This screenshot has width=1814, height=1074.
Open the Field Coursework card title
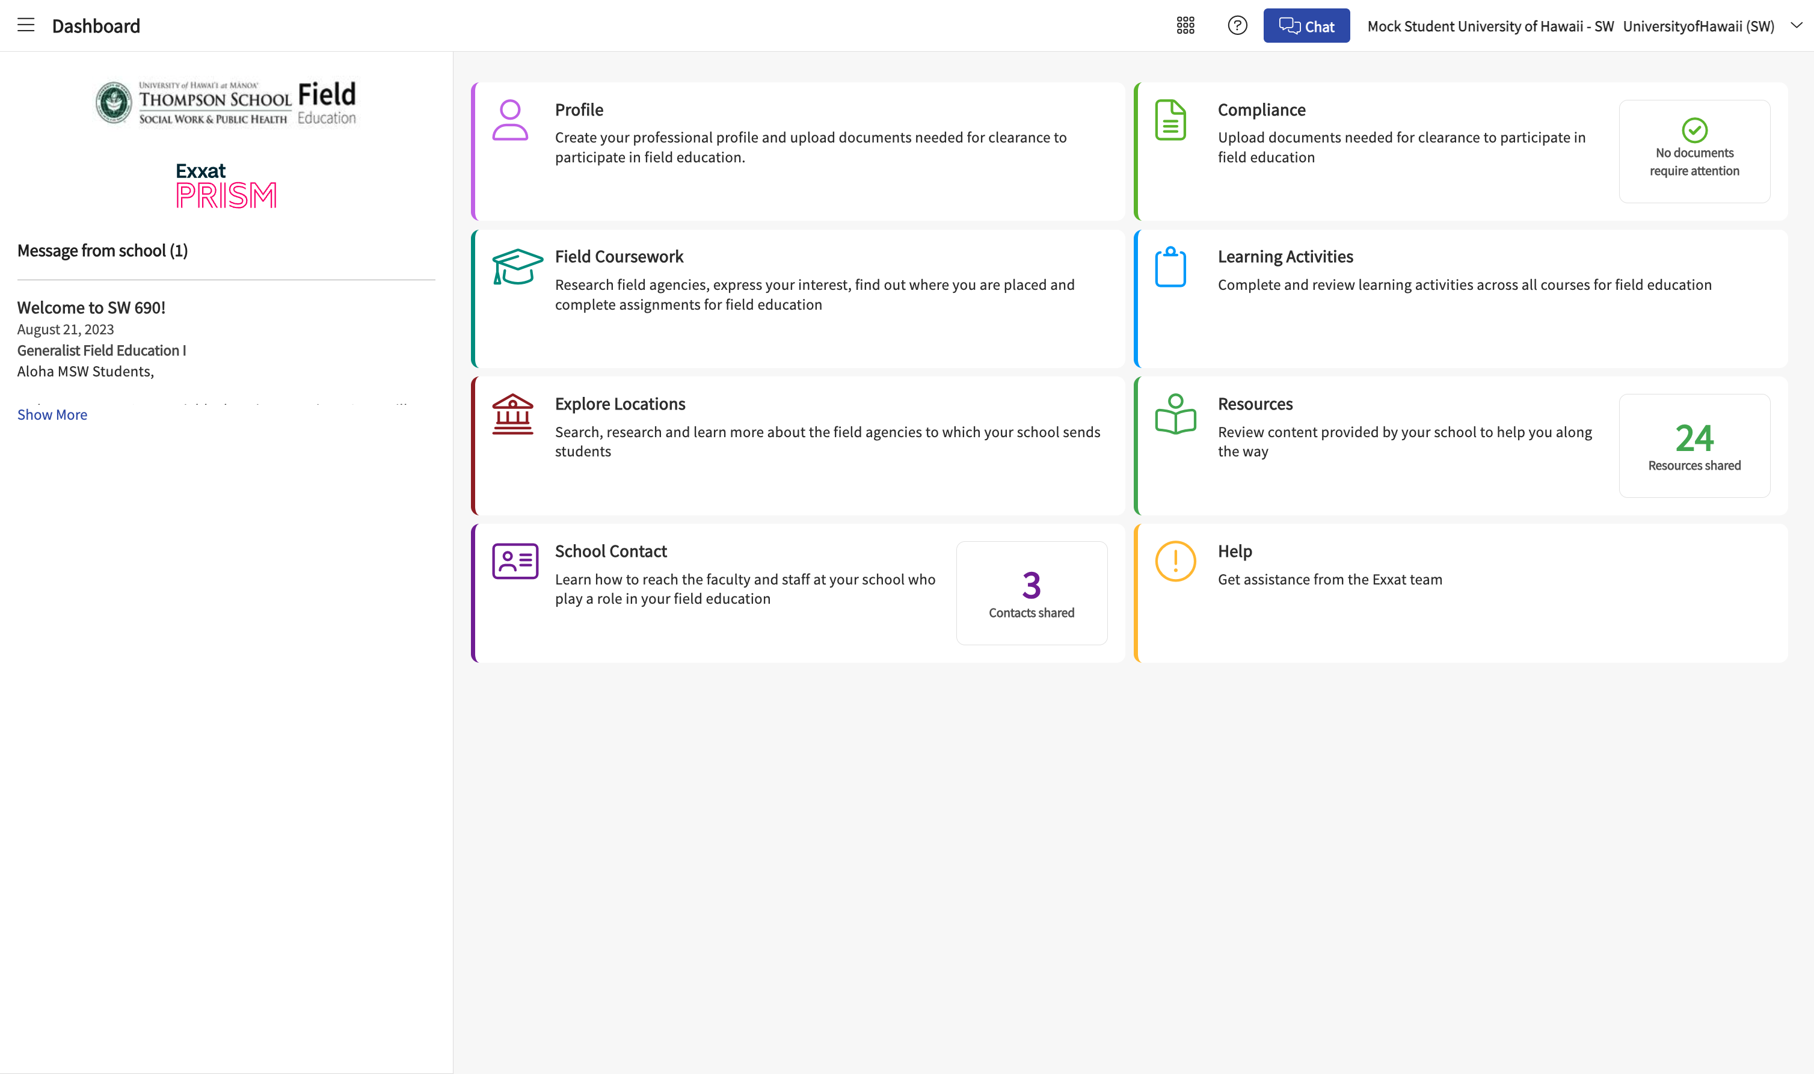point(619,256)
